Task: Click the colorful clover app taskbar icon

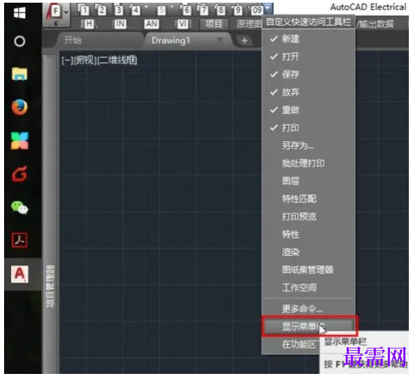Action: point(20,140)
